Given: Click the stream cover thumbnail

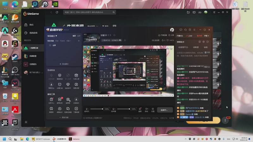Looking at the screenshot, I should pos(91,38).
